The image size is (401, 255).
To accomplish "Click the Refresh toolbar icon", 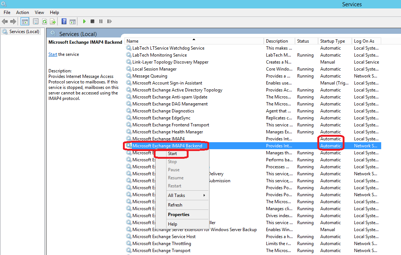I will coord(44,22).
